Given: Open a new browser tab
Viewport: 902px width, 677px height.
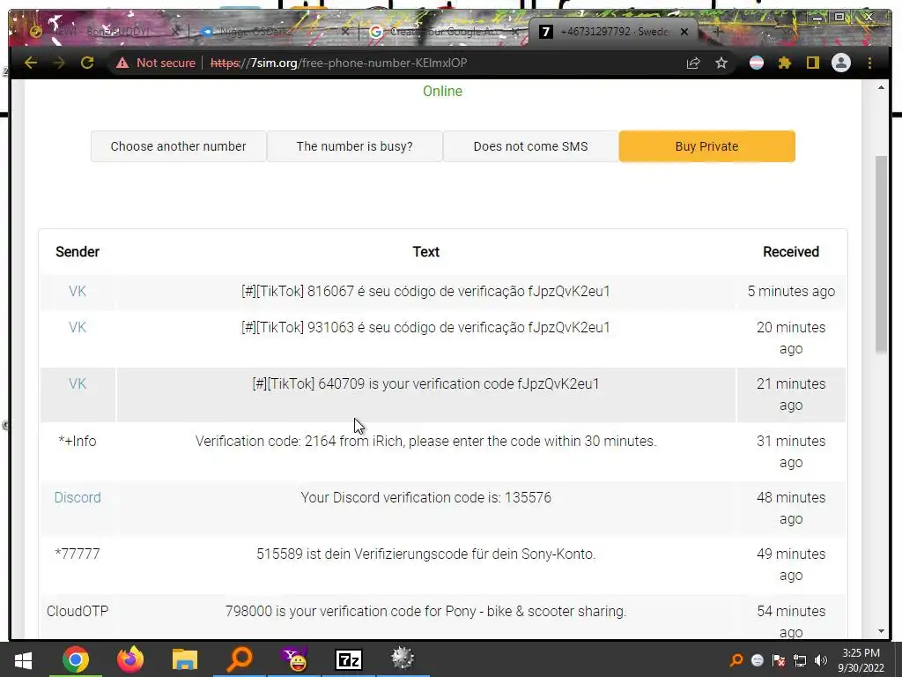Looking at the screenshot, I should coord(717,32).
